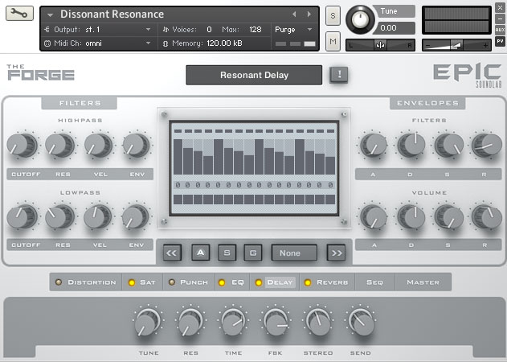507x362 pixels.
Task: Click the PV button
Action: 500,41
